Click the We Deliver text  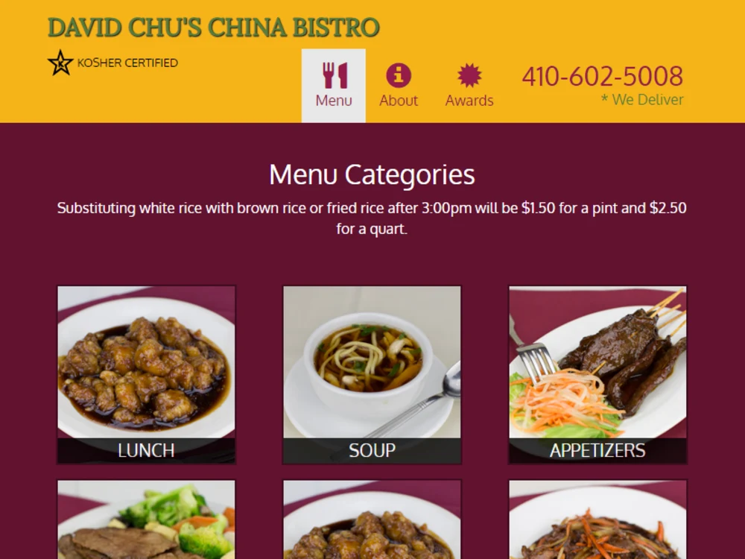(x=642, y=99)
